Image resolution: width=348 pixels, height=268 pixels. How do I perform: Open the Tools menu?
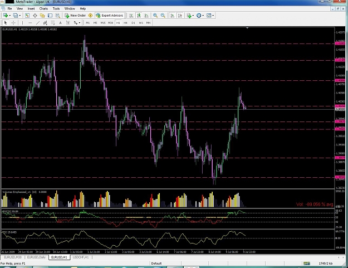pyautogui.click(x=56, y=9)
